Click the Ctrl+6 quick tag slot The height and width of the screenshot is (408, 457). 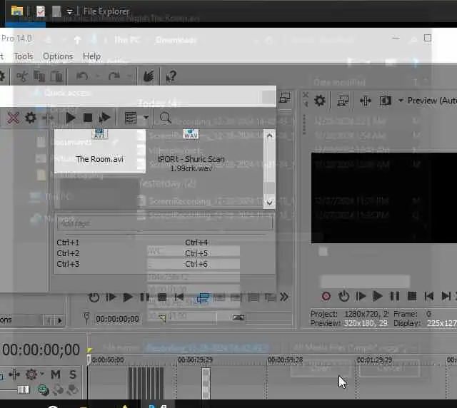point(196,264)
